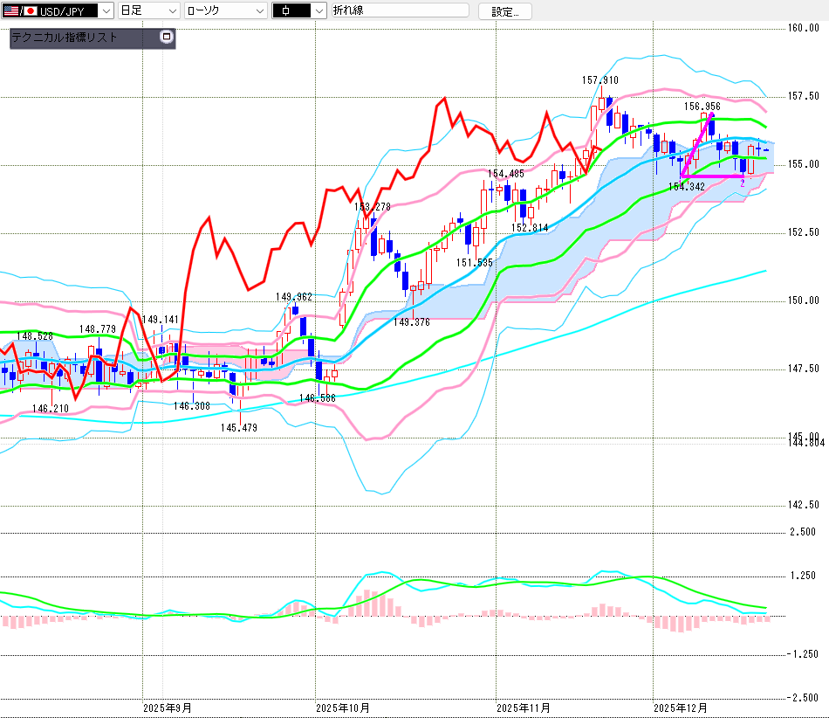The width and height of the screenshot is (829, 718).
Task: Select the white crosshair tool icon
Action: (x=288, y=11)
